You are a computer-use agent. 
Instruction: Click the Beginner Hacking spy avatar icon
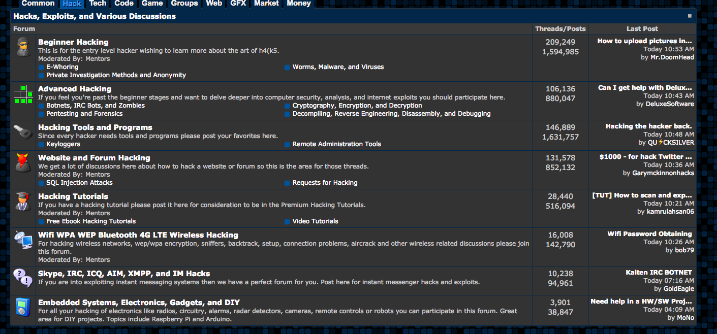coord(22,48)
